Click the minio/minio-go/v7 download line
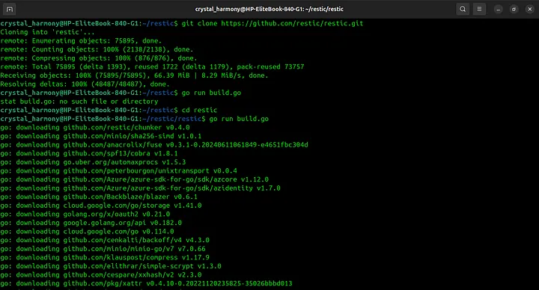Viewport: 539px width, 290px height. [x=103, y=249]
